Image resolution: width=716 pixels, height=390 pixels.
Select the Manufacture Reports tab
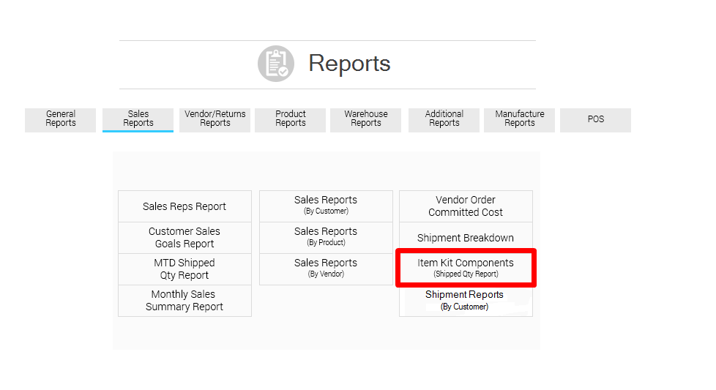pos(519,119)
